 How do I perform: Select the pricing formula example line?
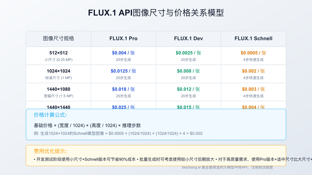[x=118, y=133]
